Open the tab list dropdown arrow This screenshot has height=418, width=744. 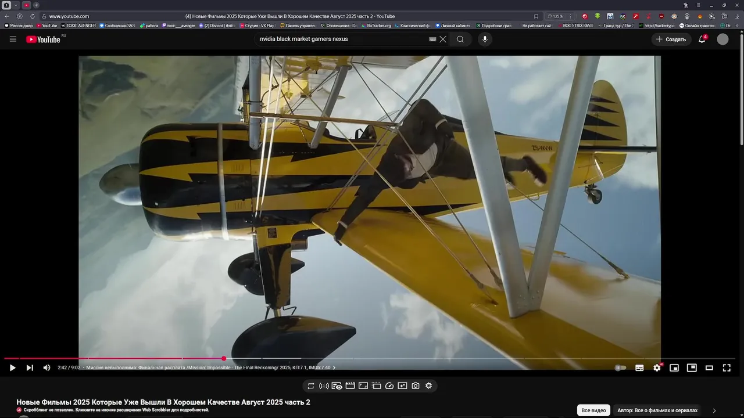click(16, 5)
